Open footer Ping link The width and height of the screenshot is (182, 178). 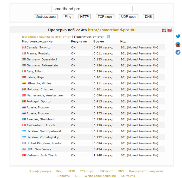tap(59, 171)
